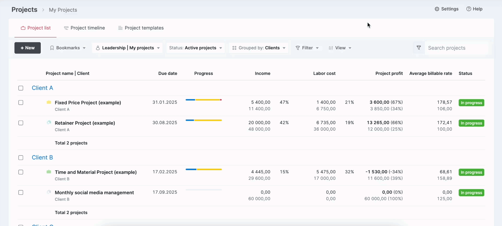Click the grid icon beside Grouped by
The height and width of the screenshot is (226, 502).
coord(235,48)
